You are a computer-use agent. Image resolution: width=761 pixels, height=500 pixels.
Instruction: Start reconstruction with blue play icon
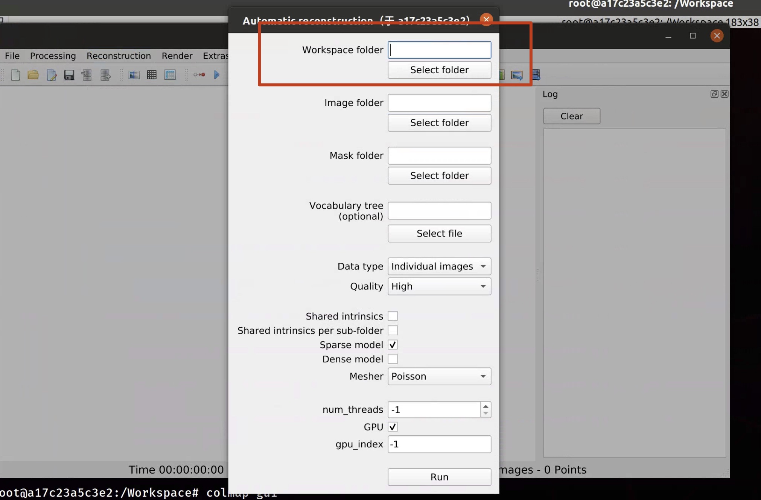[217, 75]
